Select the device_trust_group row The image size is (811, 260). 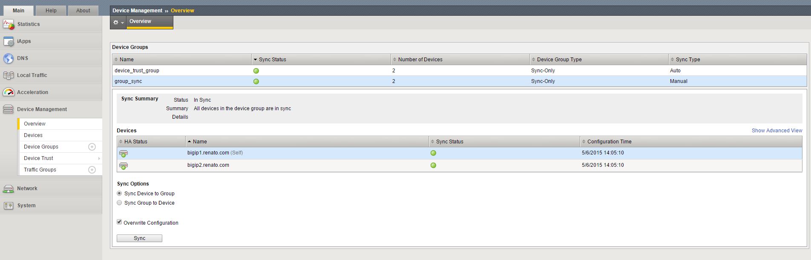tap(137, 71)
